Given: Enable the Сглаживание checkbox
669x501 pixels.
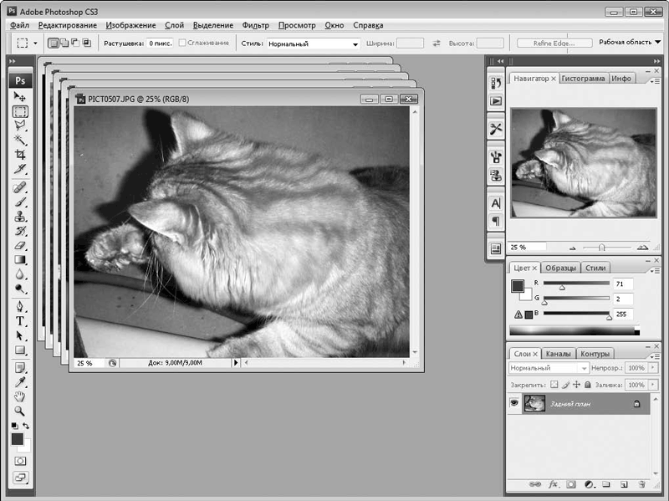Looking at the screenshot, I should coord(182,43).
